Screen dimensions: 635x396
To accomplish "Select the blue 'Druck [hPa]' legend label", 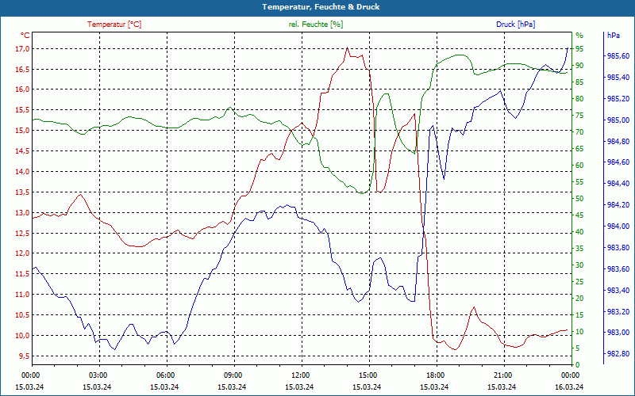I will tap(515, 25).
